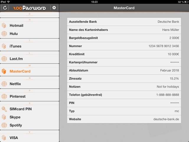The width and height of the screenshot is (189, 142).
Task: Tap the card icon beside Hotmail
Action: click(4, 25)
